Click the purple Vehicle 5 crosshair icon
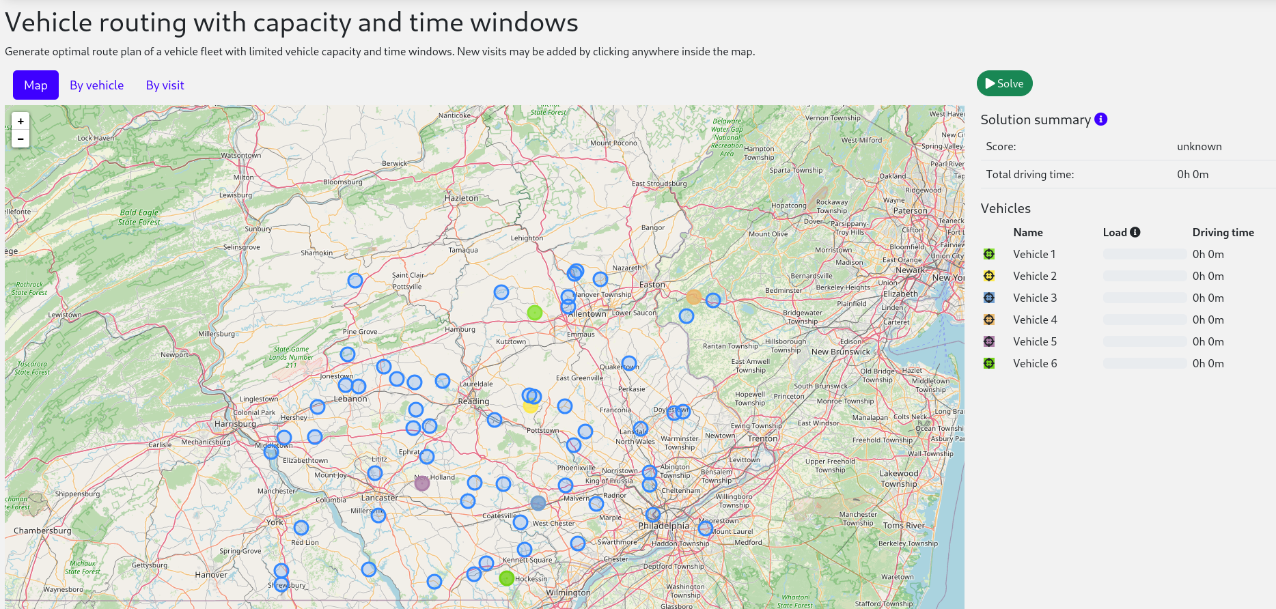This screenshot has width=1276, height=609. coord(988,341)
